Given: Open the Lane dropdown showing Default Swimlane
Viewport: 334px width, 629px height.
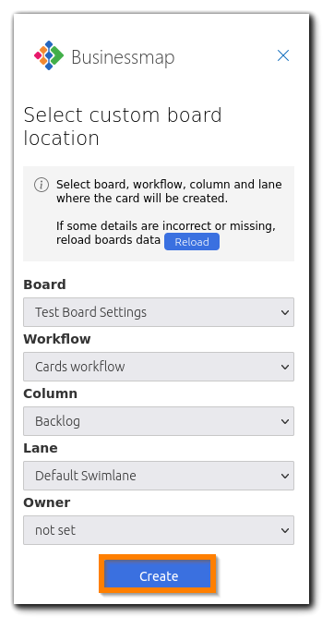Looking at the screenshot, I should tap(159, 476).
